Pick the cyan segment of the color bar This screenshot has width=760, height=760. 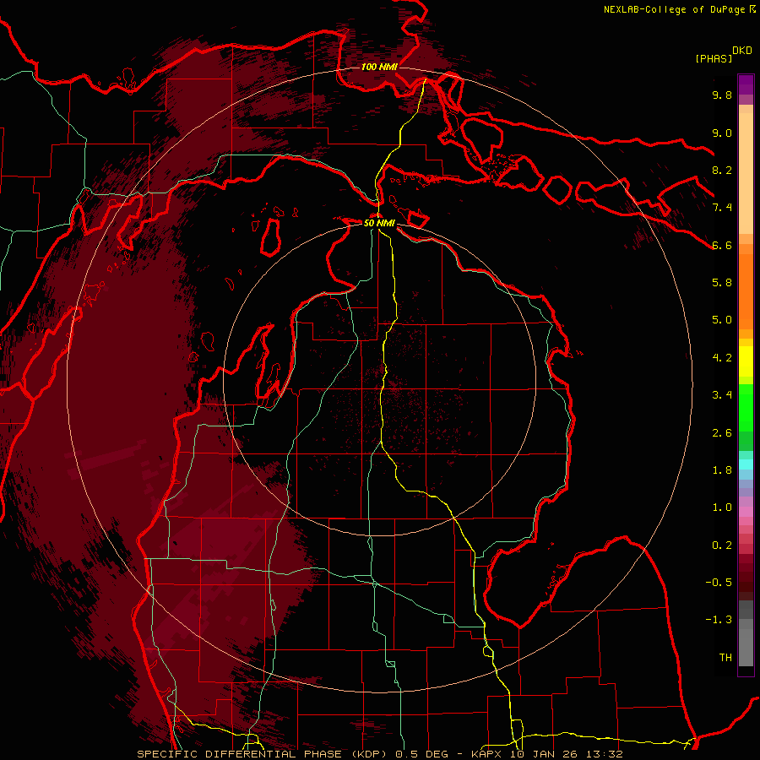pyautogui.click(x=746, y=464)
